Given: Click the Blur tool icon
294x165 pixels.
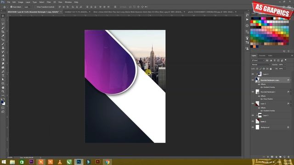Looking at the screenshot, I should pos(3,64).
